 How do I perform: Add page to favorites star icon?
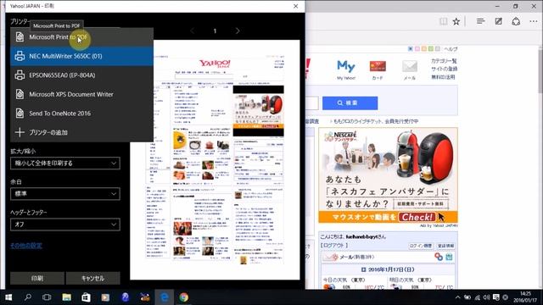click(x=456, y=21)
